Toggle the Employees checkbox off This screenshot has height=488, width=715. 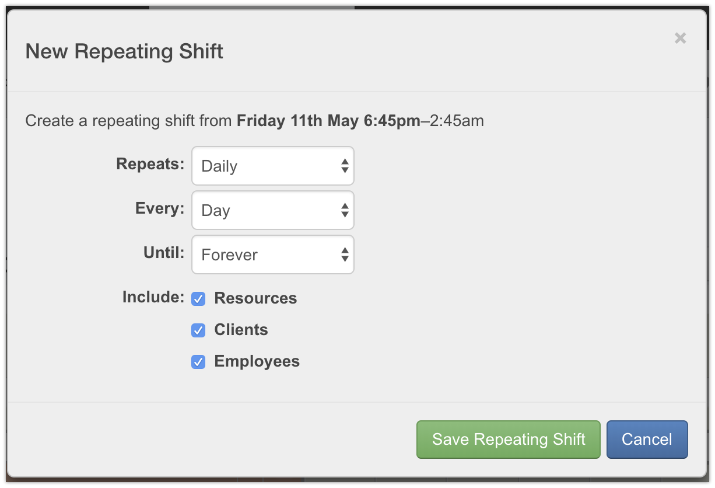198,362
